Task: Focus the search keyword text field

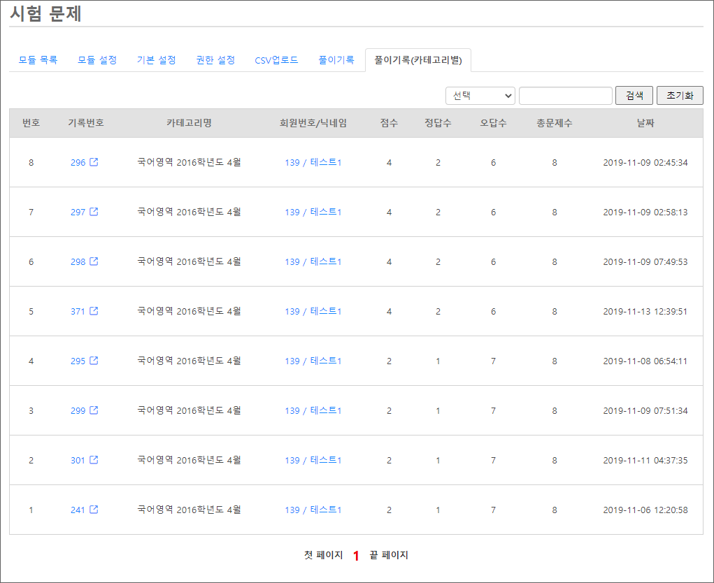Action: click(566, 96)
